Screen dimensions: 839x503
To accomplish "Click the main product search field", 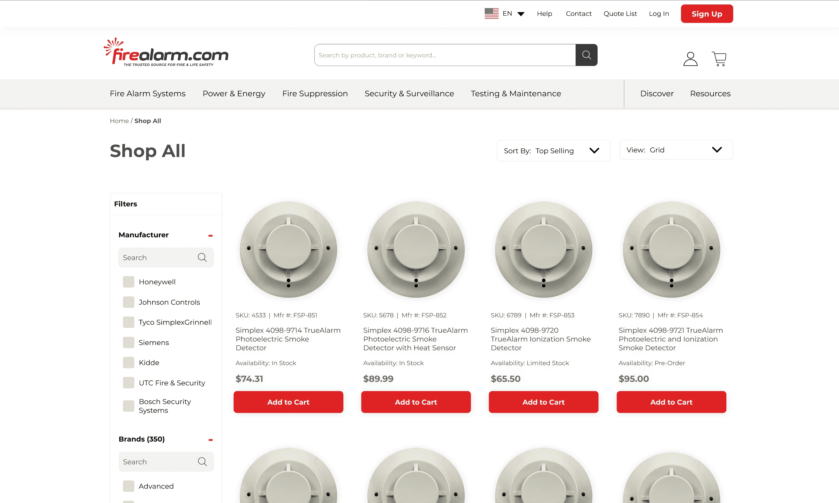I will (x=445, y=55).
